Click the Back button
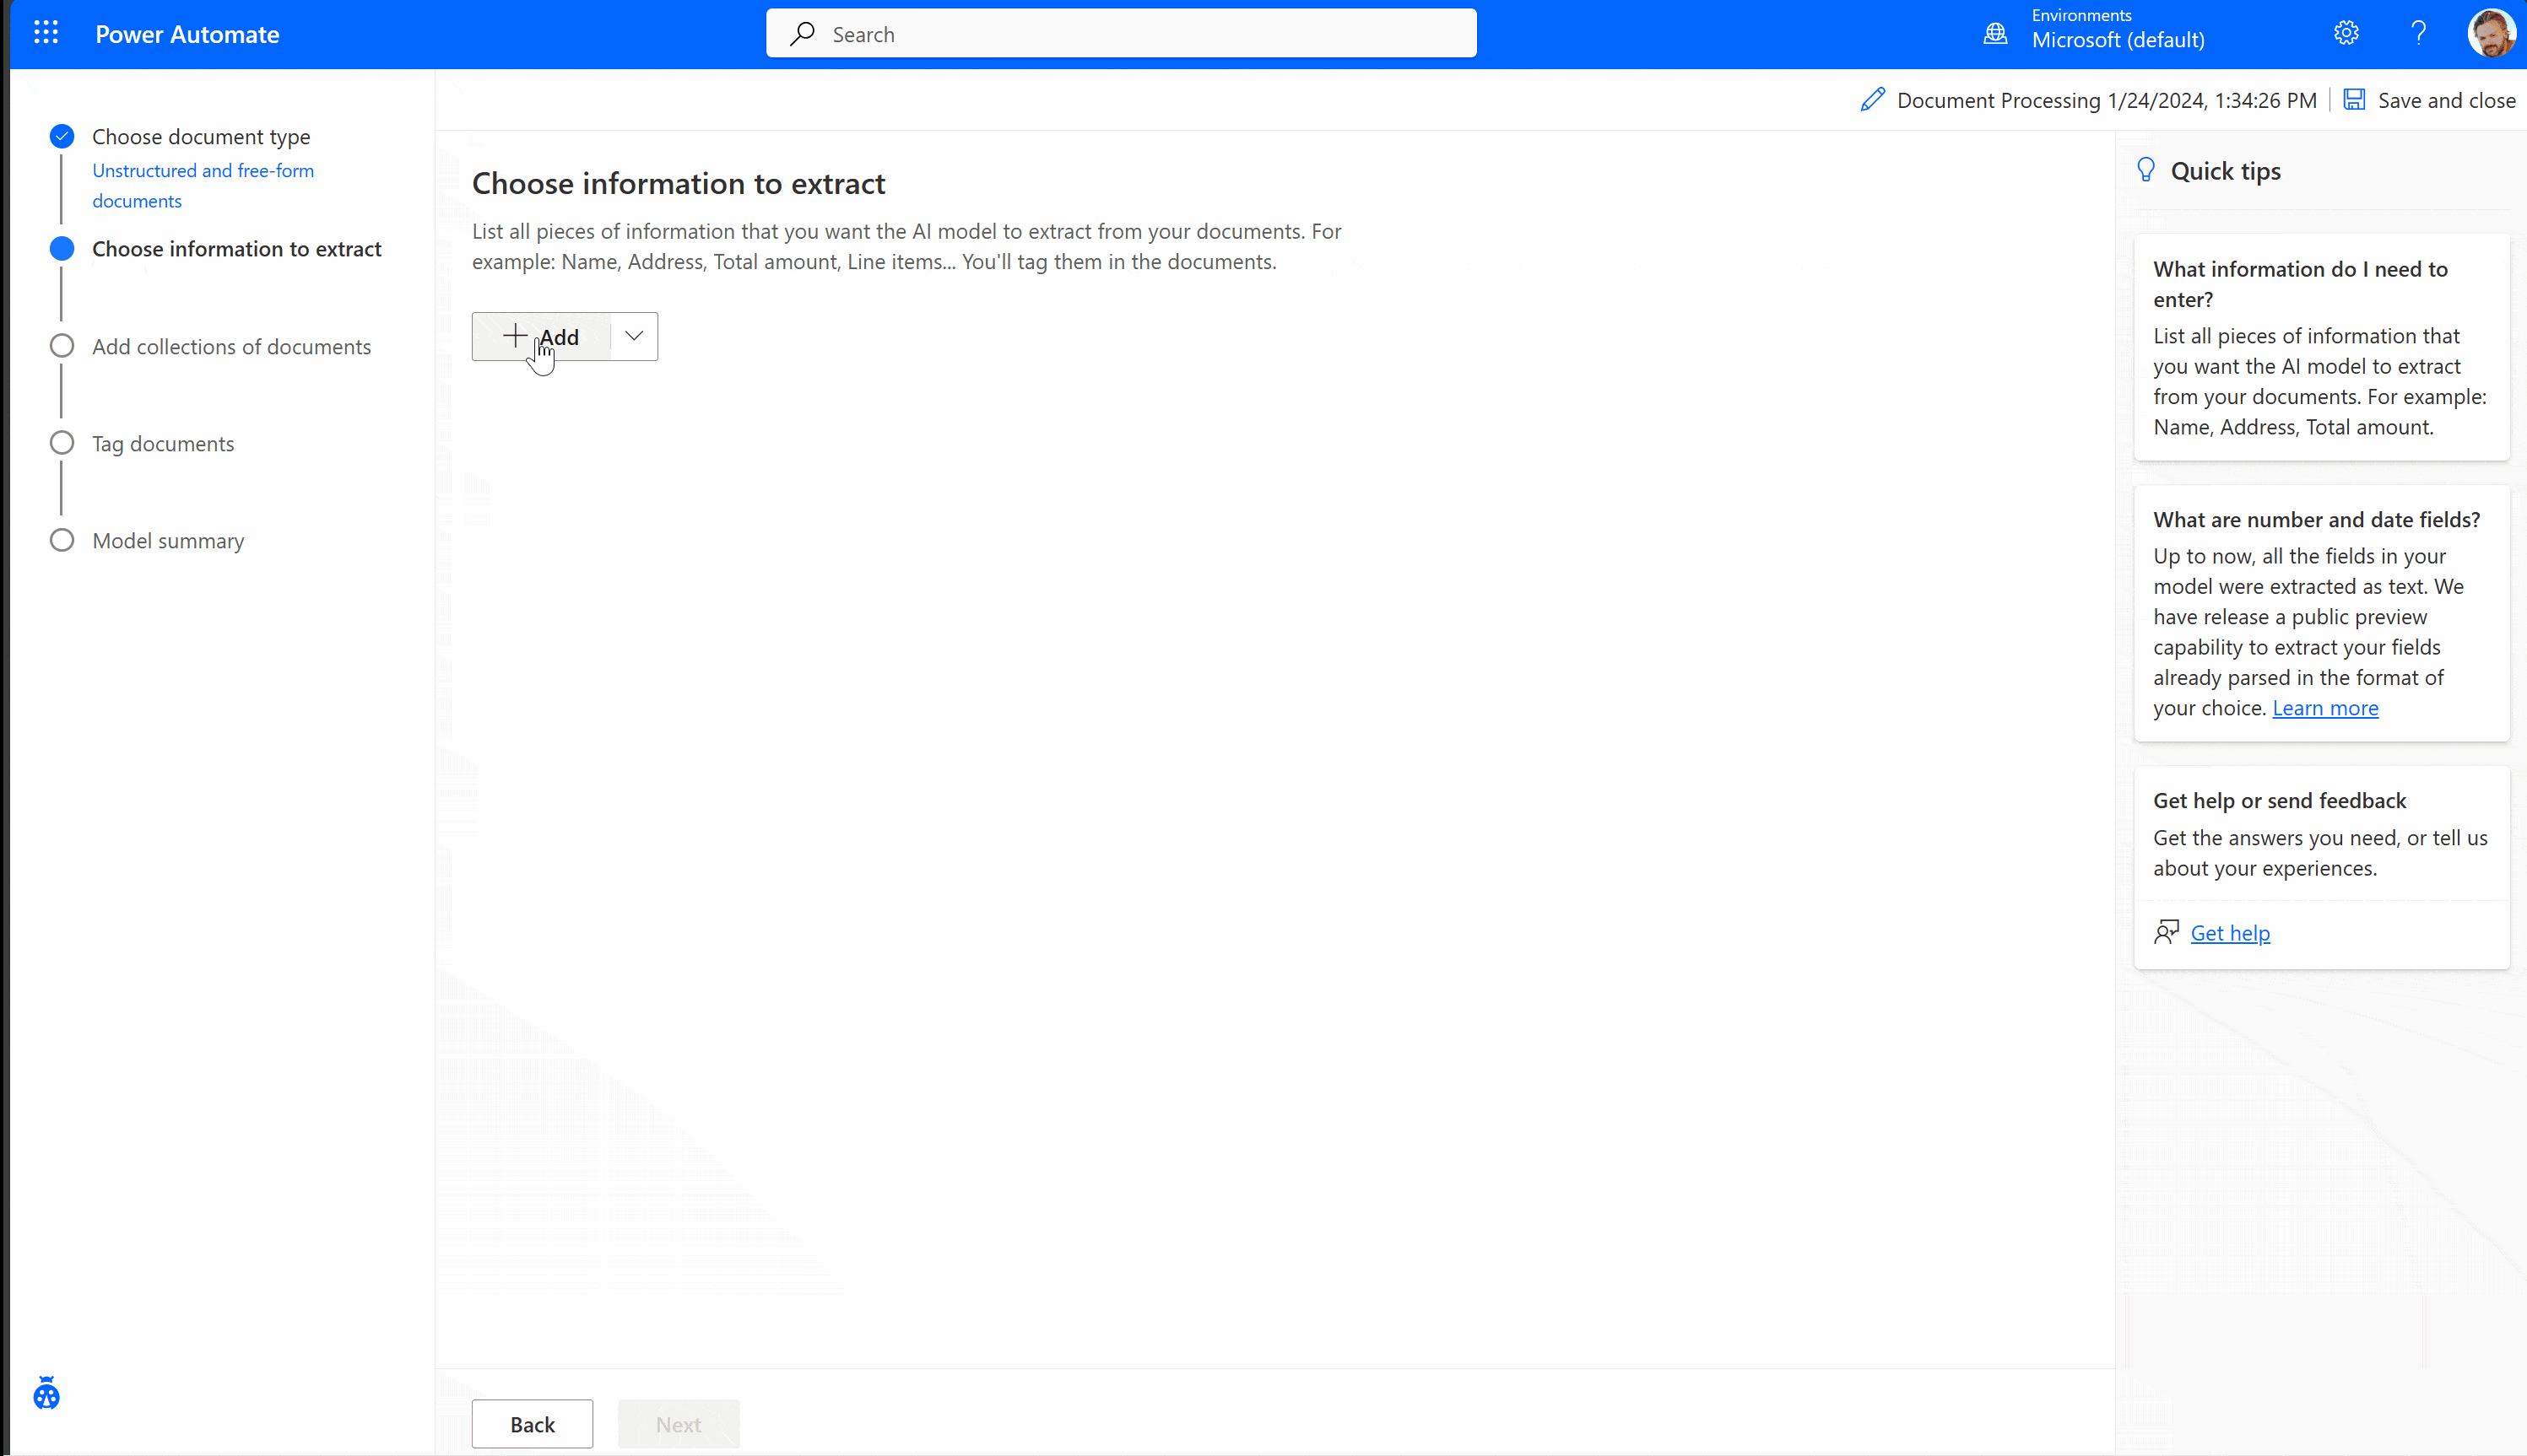The image size is (2527, 1456). (x=533, y=1424)
